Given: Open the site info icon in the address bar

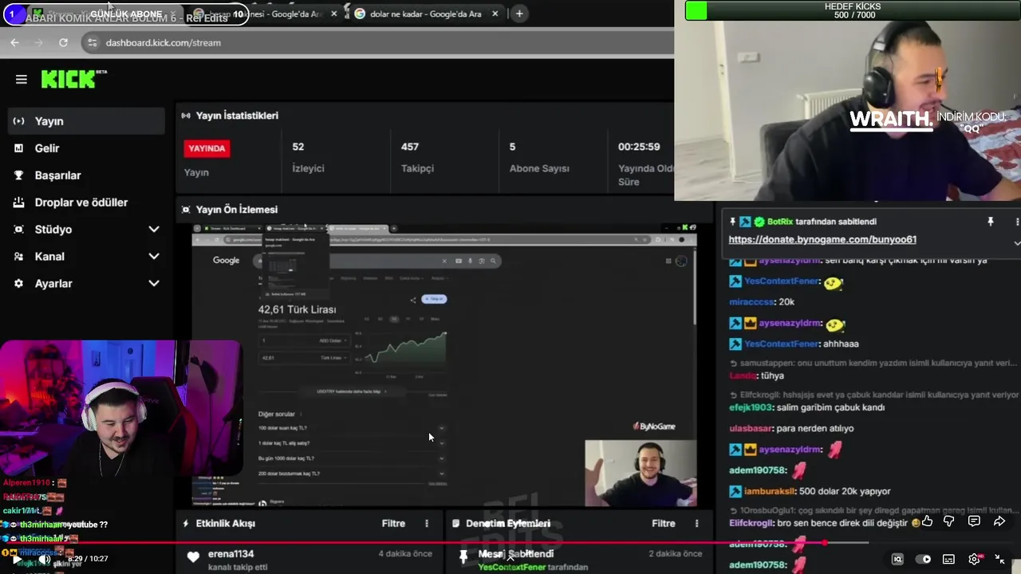Looking at the screenshot, I should click(x=92, y=42).
